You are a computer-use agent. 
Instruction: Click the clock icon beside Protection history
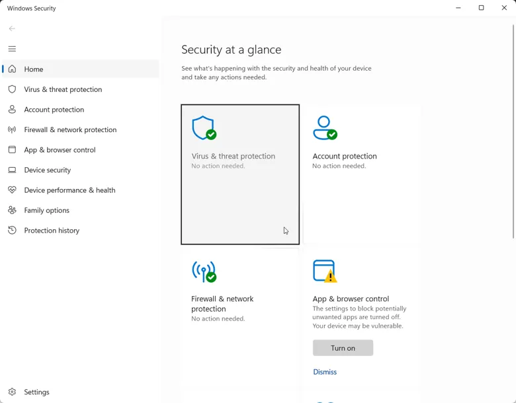coord(12,230)
